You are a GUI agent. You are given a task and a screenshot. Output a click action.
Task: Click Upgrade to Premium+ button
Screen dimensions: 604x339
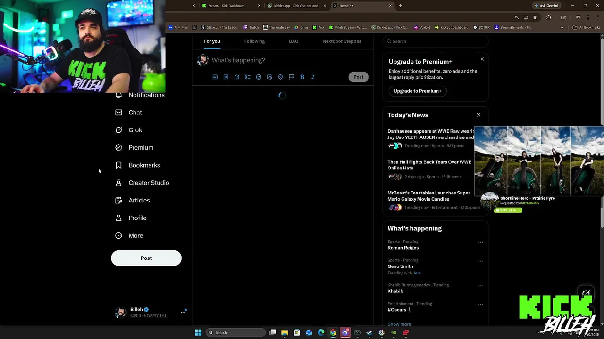(418, 91)
